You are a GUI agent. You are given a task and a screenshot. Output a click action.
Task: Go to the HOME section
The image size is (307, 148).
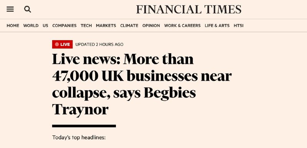(13, 26)
